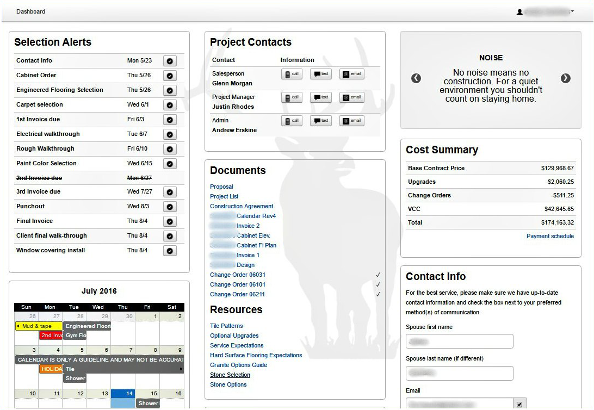Call salesperson Glenn Morgan

(x=292, y=74)
